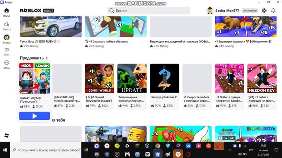
Task: Open the Такси Босс car thumbnail
Action: [51, 27]
